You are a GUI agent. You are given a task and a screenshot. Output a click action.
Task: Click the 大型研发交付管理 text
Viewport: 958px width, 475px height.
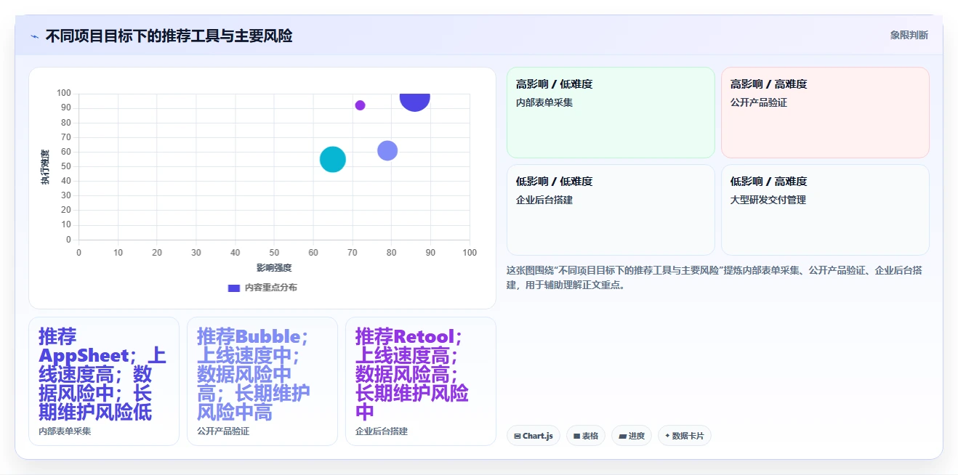768,200
